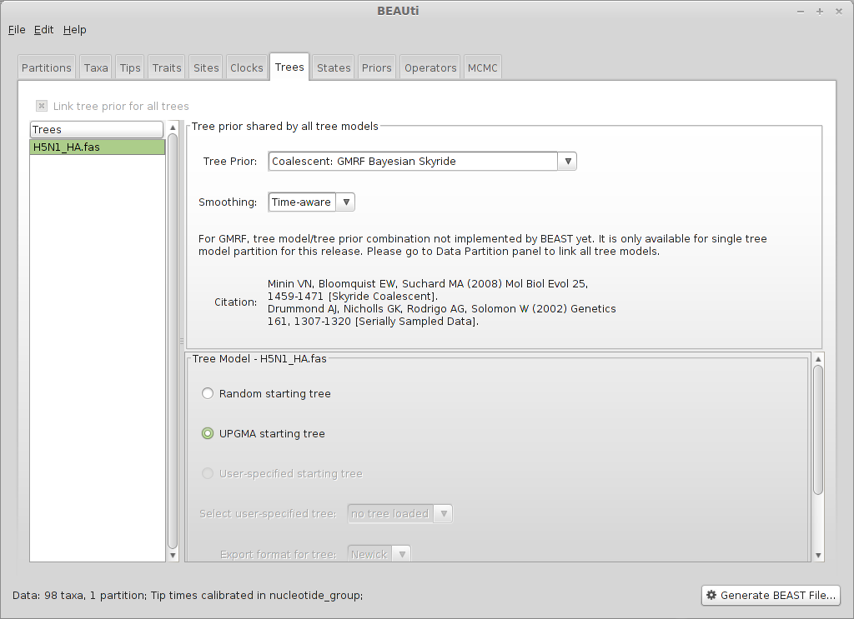Click Trees list scrollbar down arrow
Image resolution: width=854 pixels, height=619 pixels.
click(x=173, y=556)
